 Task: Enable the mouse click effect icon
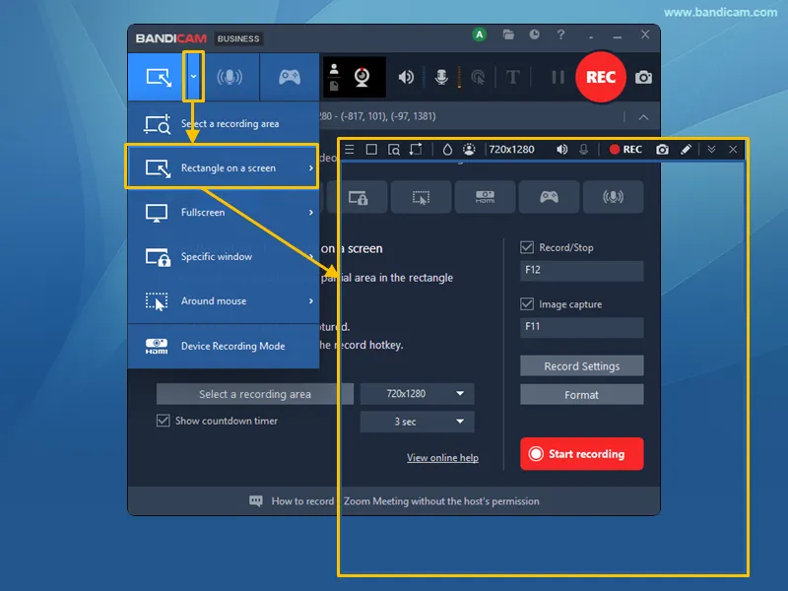click(x=478, y=77)
